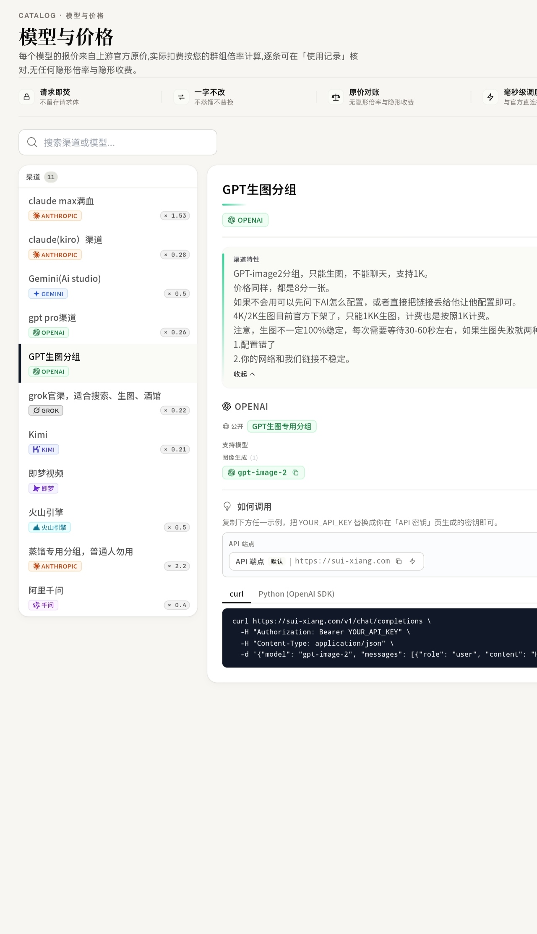Click the × 0.21 multiplier badge
The height and width of the screenshot is (934, 537).
(x=175, y=449)
